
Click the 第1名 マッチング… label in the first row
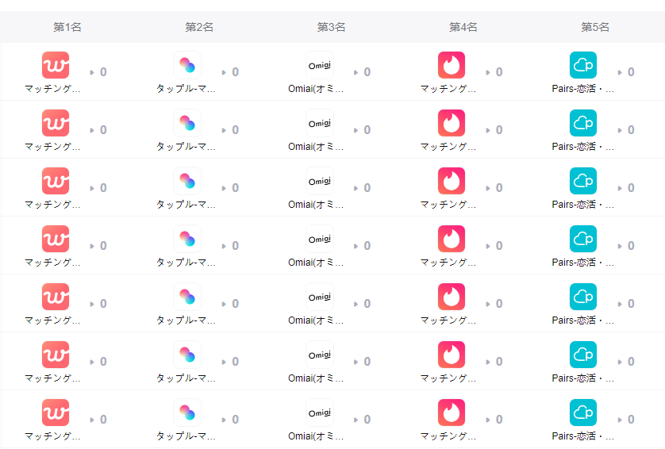(x=52, y=89)
